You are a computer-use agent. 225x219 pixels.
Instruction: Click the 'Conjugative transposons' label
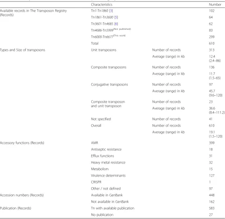click(x=109, y=85)
